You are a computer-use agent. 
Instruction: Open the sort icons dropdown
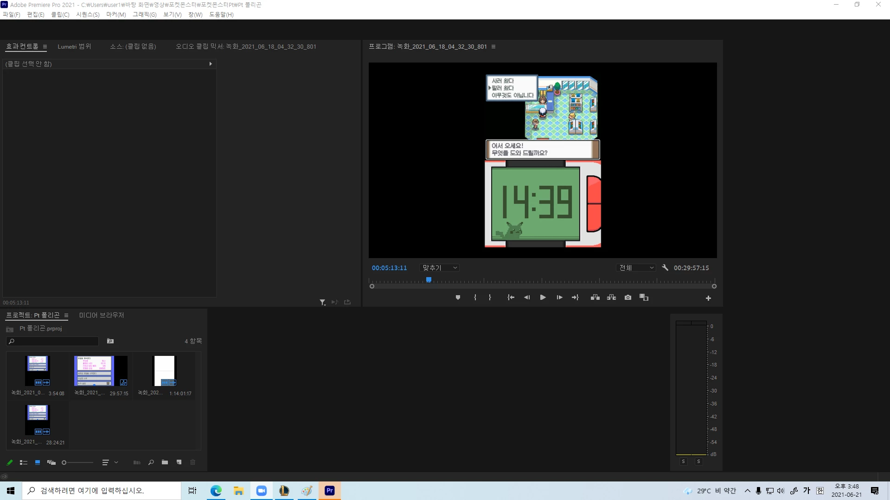(x=110, y=462)
